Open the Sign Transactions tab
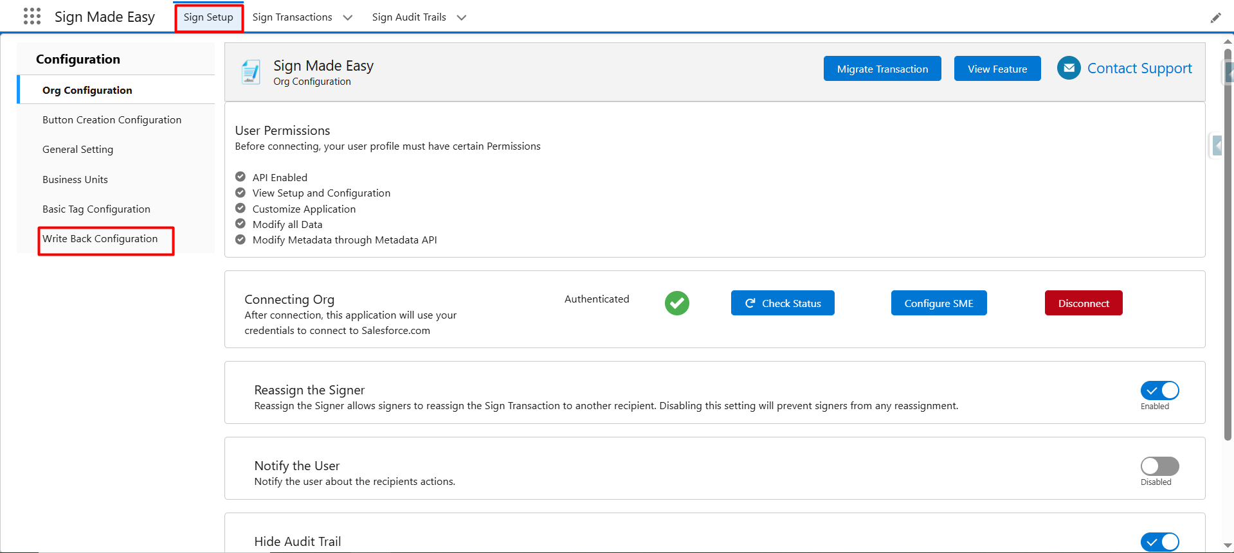The height and width of the screenshot is (553, 1234). pos(293,17)
